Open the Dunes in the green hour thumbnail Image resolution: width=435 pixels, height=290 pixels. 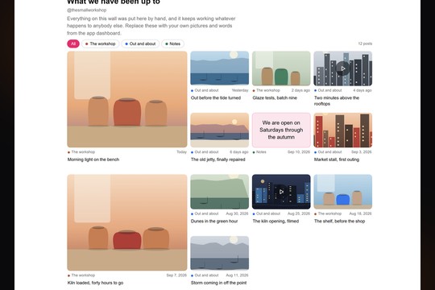click(219, 192)
